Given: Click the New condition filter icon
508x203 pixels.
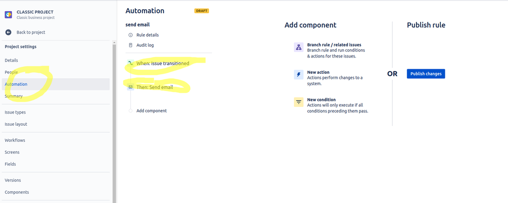Looking at the screenshot, I should (x=298, y=102).
